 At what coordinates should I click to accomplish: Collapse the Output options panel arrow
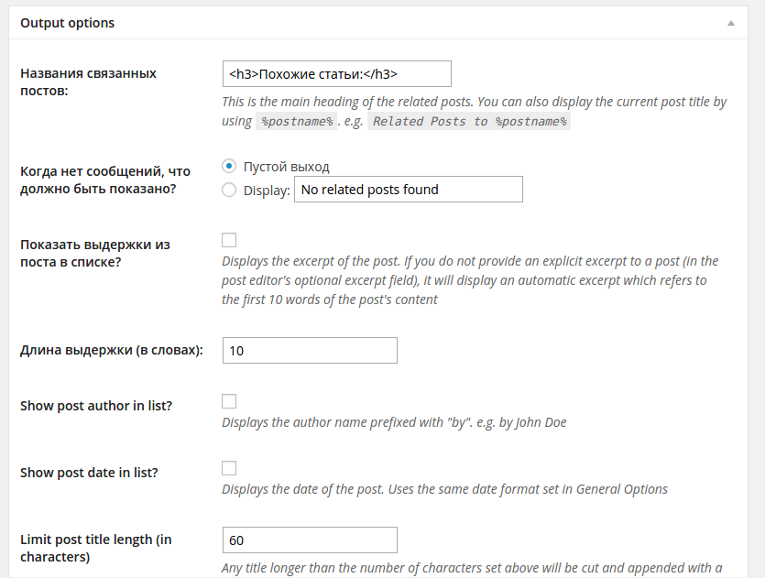[730, 23]
